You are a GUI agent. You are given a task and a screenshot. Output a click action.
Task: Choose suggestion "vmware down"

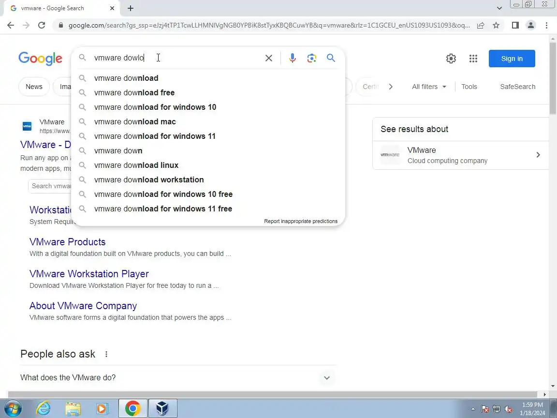[208, 151]
